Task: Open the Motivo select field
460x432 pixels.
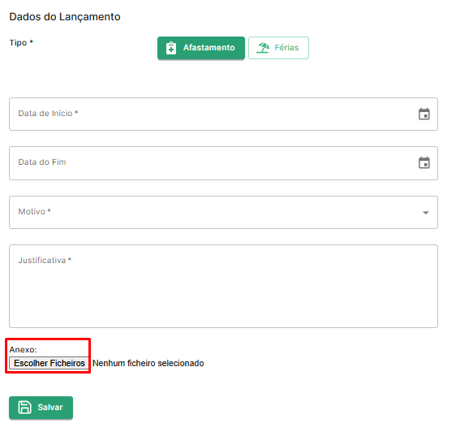Action: tap(223, 212)
